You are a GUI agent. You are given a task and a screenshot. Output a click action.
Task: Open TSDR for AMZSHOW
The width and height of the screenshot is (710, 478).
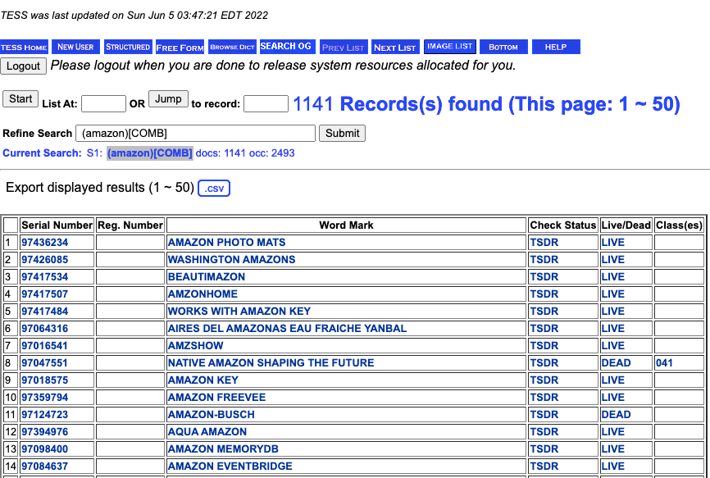(x=544, y=345)
